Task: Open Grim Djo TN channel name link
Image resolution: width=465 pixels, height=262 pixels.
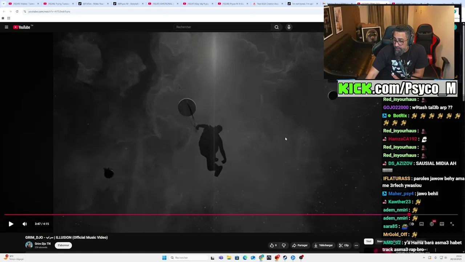Action: click(43, 244)
